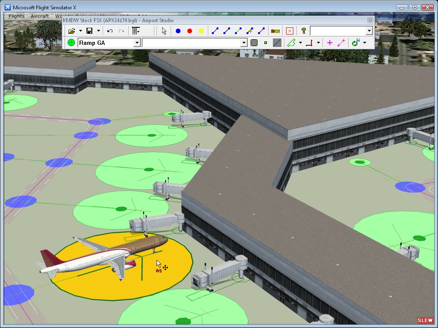Viewport: 438px width, 328px height.
Task: Open the Aircraft menu
Action: click(x=39, y=16)
